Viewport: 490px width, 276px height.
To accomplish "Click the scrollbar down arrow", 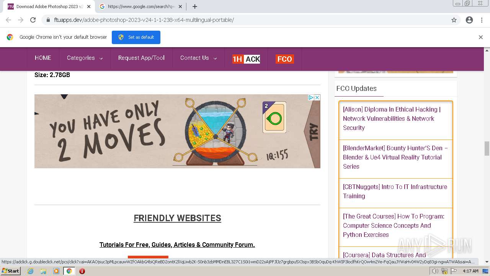I will coord(487,262).
